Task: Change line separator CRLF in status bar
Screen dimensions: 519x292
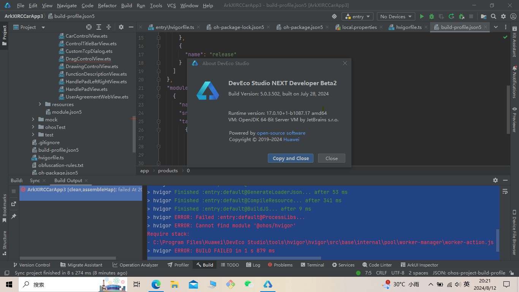Action: [381, 273]
